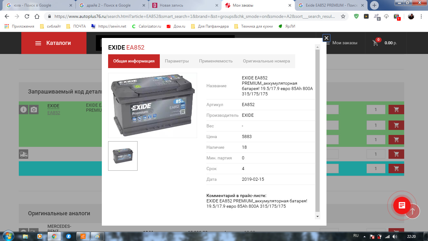Open the Paint taskbar icon

pyautogui.click(x=97, y=236)
